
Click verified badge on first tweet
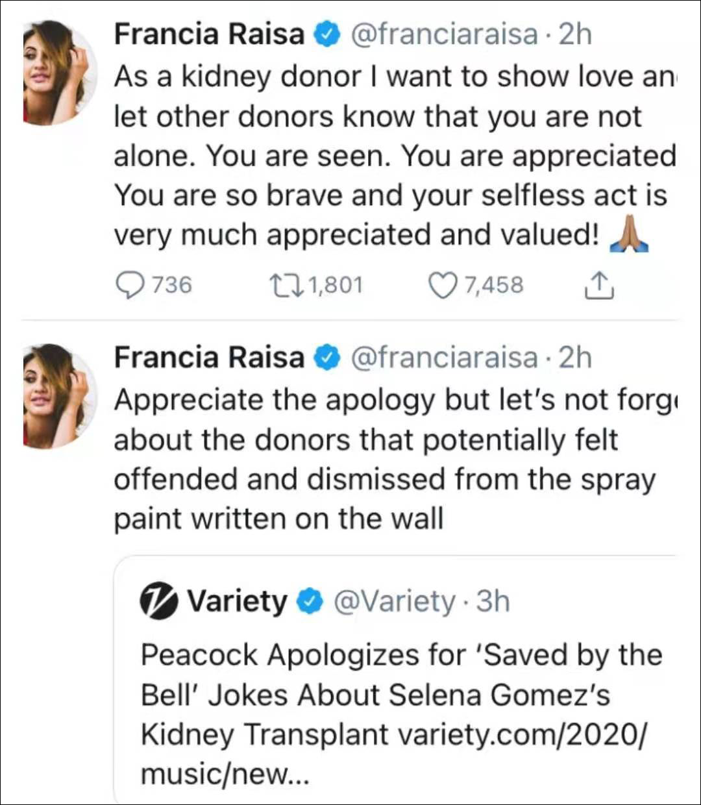pos(327,34)
